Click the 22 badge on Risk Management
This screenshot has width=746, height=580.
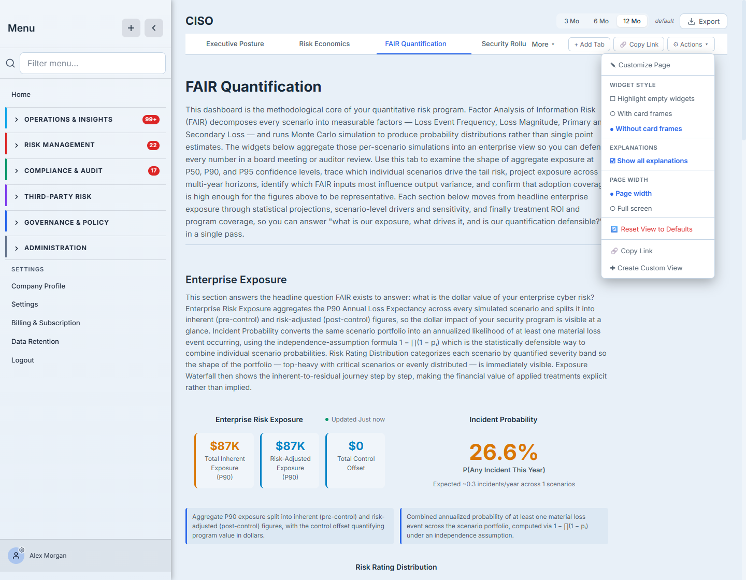point(153,145)
